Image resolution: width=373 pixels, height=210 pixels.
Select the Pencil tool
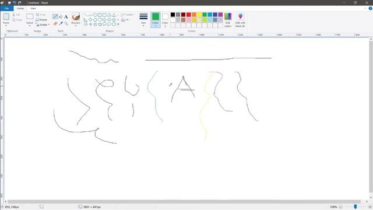click(x=55, y=16)
